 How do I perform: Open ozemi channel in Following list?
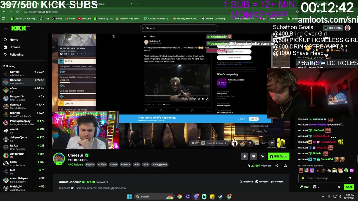(24, 131)
